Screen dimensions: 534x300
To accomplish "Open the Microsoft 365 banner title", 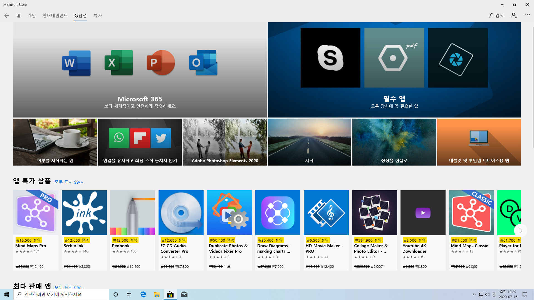I will (140, 99).
